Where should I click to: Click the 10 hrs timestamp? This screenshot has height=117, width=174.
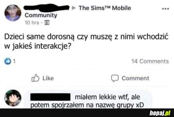[32, 23]
